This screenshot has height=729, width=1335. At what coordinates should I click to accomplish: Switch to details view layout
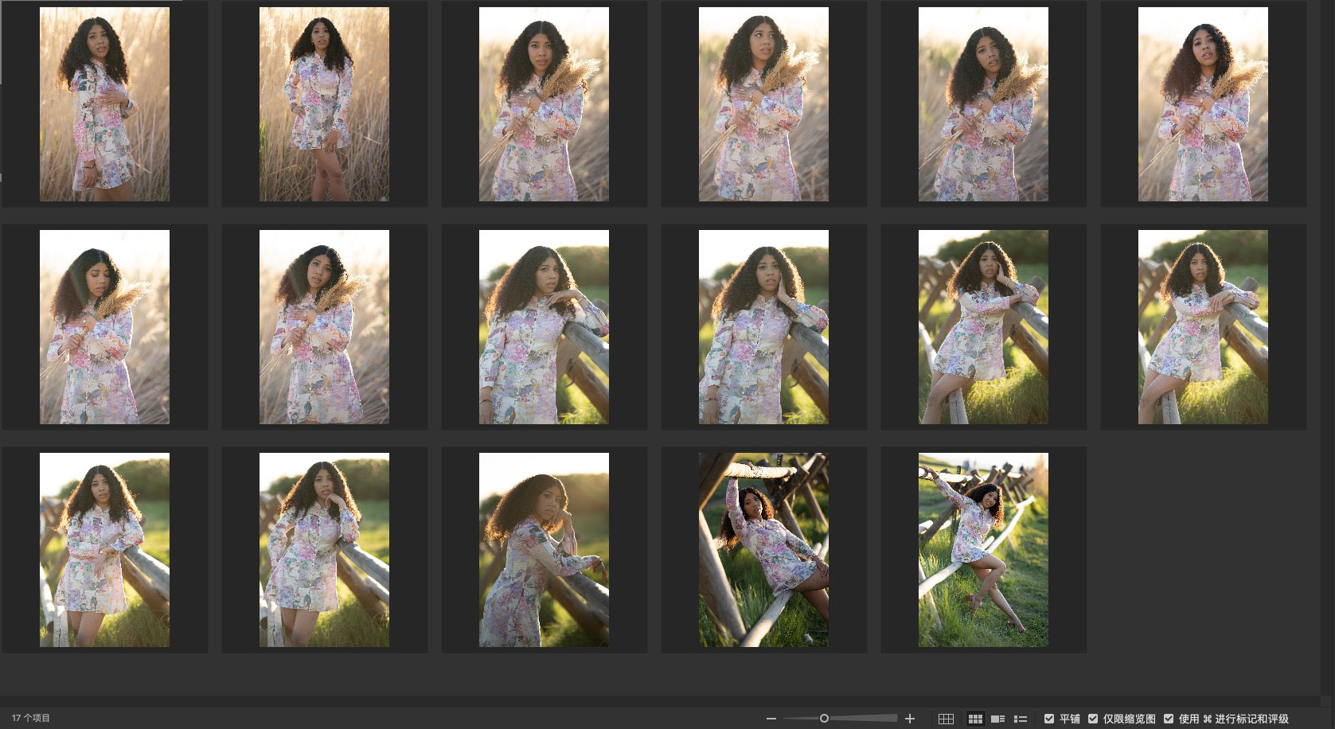(x=997, y=719)
